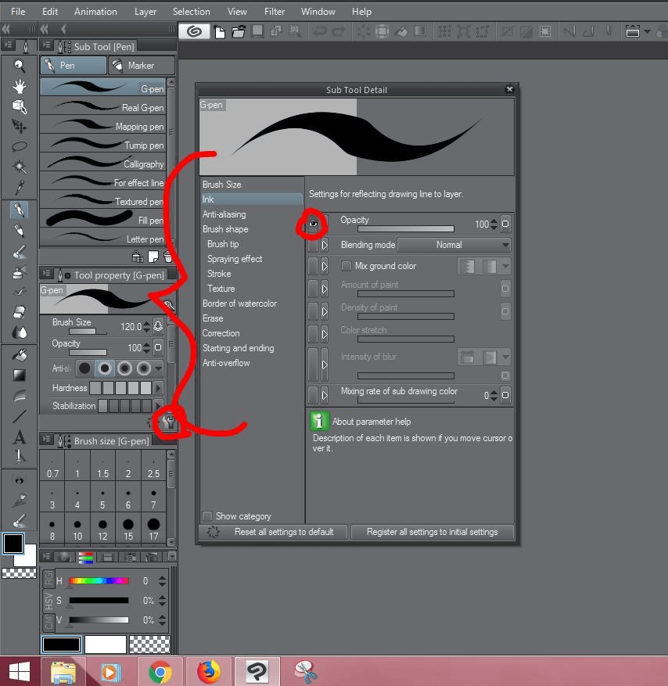The image size is (668, 686).
Task: Click Reset all settings to default
Action: click(273, 532)
